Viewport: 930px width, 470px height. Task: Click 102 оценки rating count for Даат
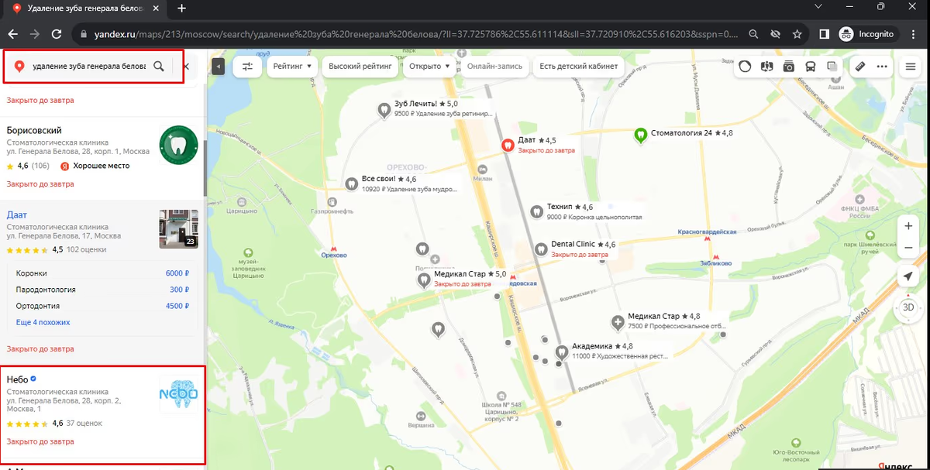pyautogui.click(x=87, y=250)
